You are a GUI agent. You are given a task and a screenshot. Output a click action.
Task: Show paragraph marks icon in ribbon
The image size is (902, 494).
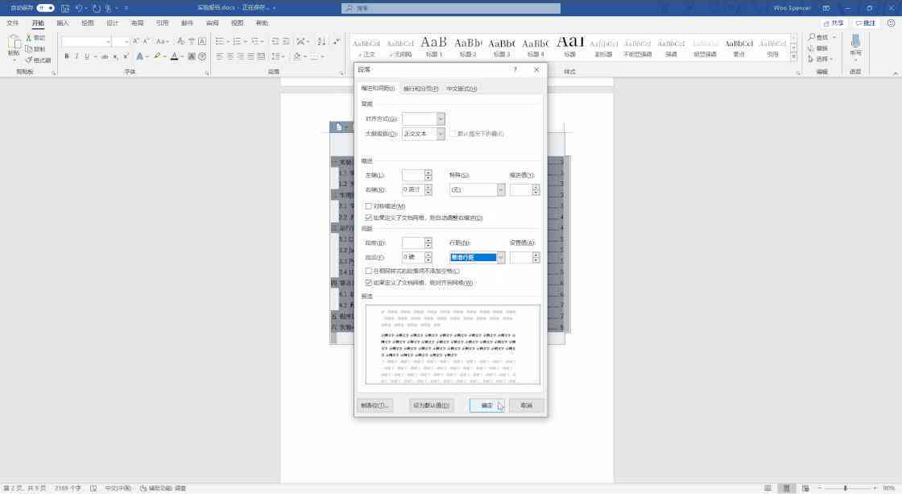[x=337, y=41]
